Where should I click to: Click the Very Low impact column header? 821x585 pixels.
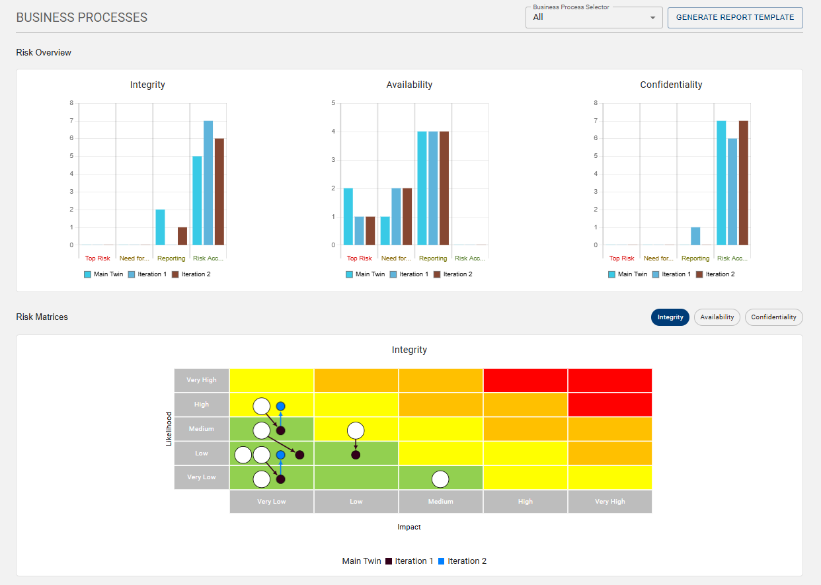point(272,502)
